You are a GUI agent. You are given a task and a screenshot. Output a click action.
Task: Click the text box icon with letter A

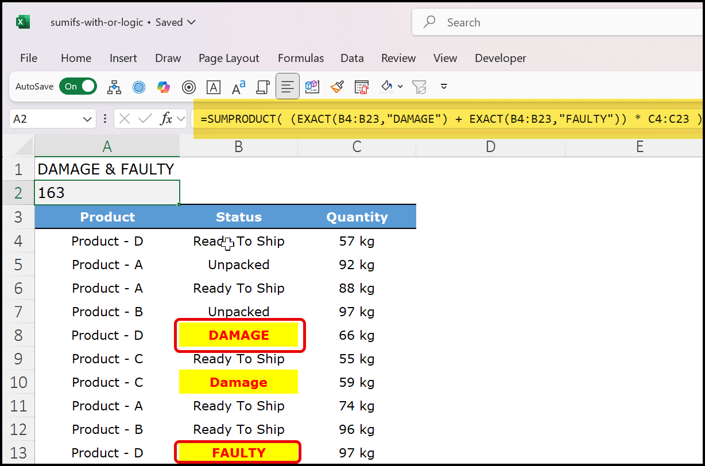coord(214,87)
